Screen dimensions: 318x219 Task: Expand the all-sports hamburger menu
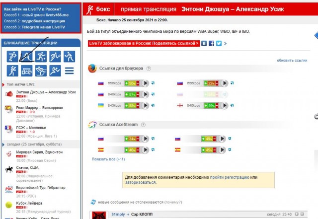point(69,71)
